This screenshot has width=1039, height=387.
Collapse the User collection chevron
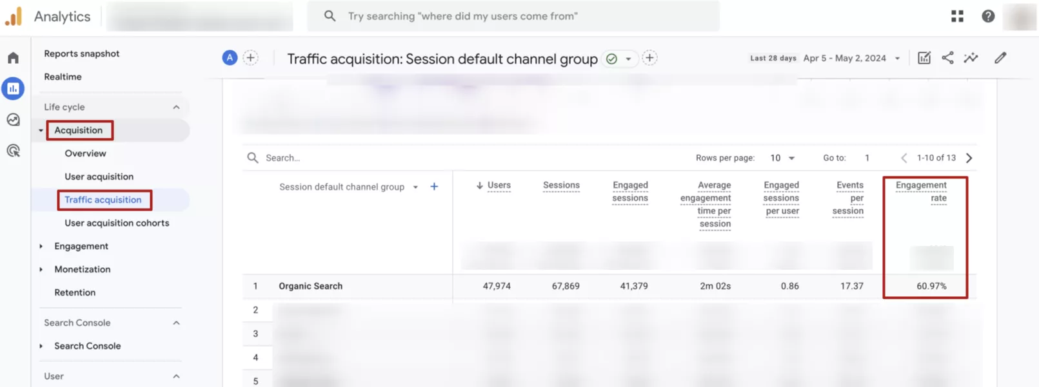click(x=176, y=376)
